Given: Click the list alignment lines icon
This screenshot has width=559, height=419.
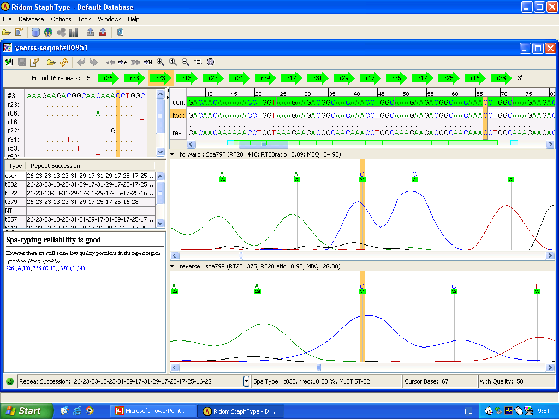Looking at the screenshot, I should point(198,62).
